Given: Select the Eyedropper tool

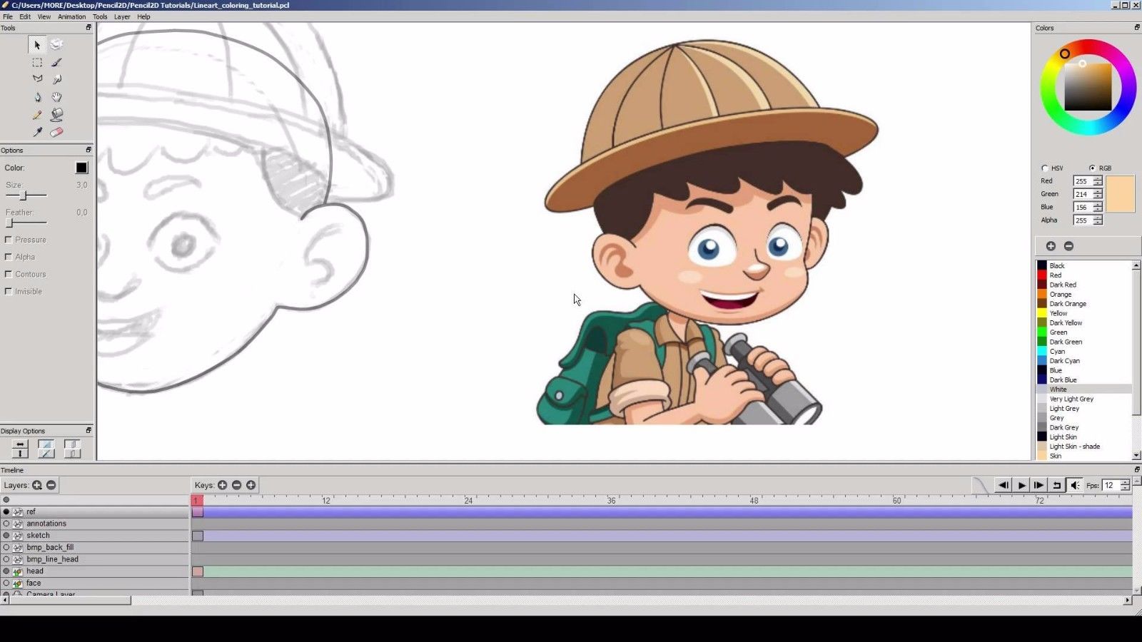Looking at the screenshot, I should (37, 132).
